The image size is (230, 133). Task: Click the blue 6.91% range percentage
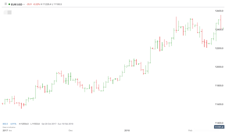point(13,124)
